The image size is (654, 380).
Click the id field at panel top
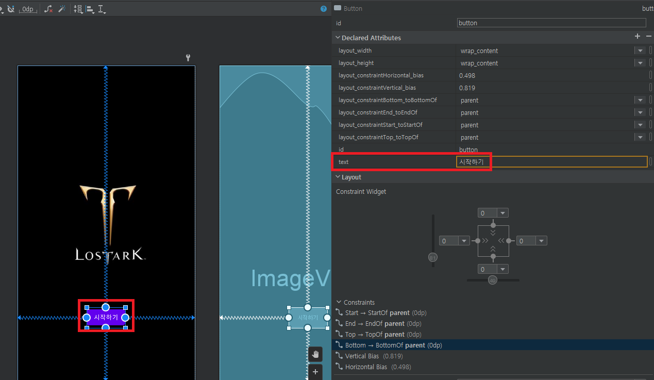(551, 23)
